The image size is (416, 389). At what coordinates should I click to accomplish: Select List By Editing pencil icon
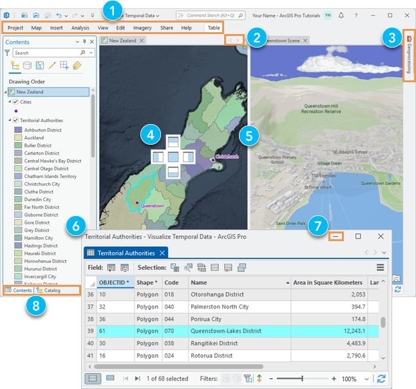[x=52, y=66]
